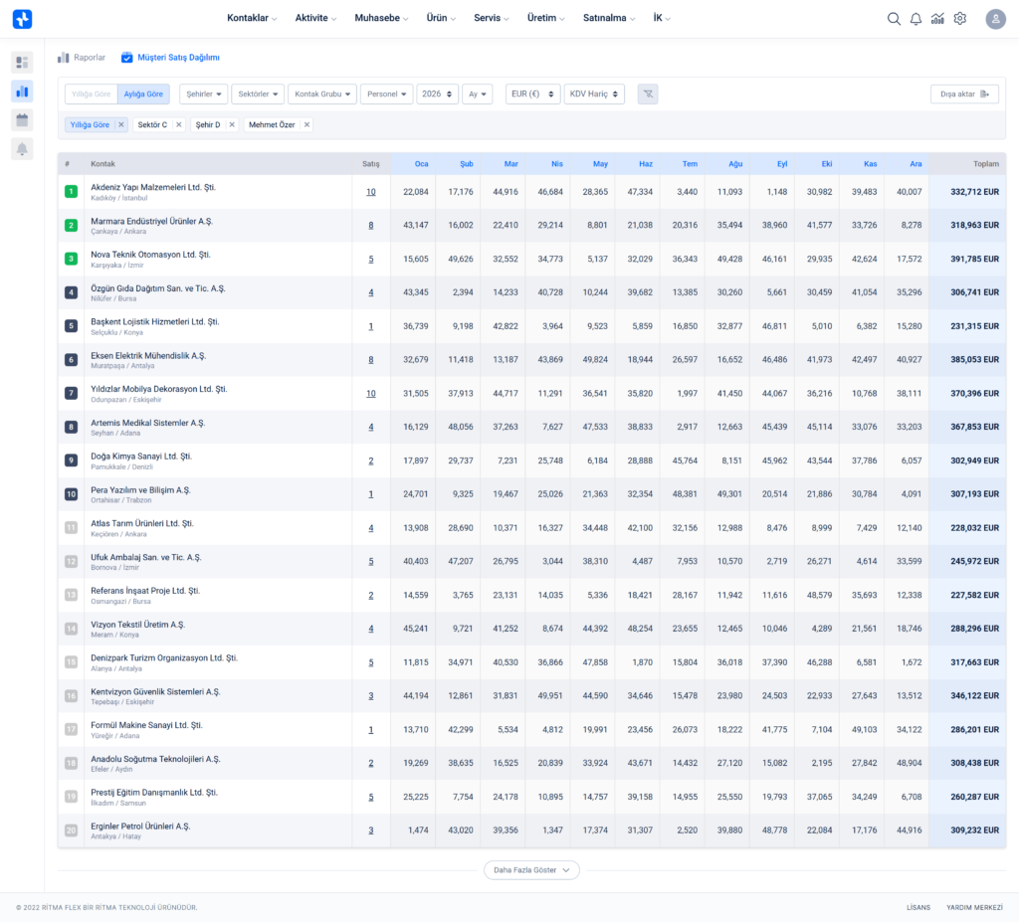Viewport: 1019px width, 922px height.
Task: Open the statistics chart icon in header
Action: [x=937, y=19]
